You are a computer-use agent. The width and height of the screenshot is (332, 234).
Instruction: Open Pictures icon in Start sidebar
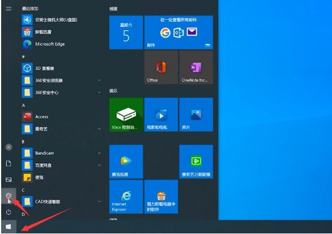pyautogui.click(x=9, y=180)
